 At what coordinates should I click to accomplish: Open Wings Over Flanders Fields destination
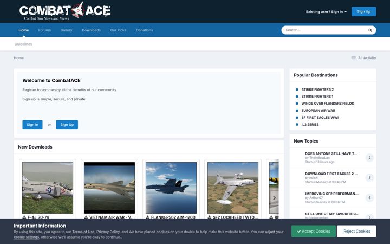tap(328, 104)
